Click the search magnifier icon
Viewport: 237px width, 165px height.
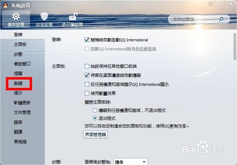(221, 19)
